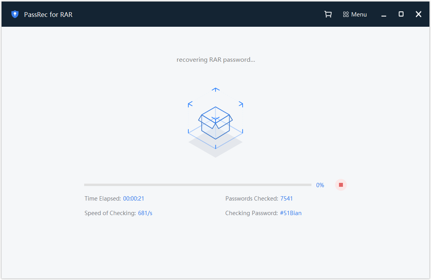Click the recovery progress bar

198,185
